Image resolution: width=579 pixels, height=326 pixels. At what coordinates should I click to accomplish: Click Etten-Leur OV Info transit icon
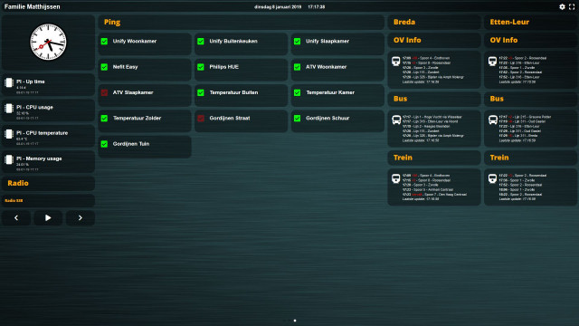492,61
